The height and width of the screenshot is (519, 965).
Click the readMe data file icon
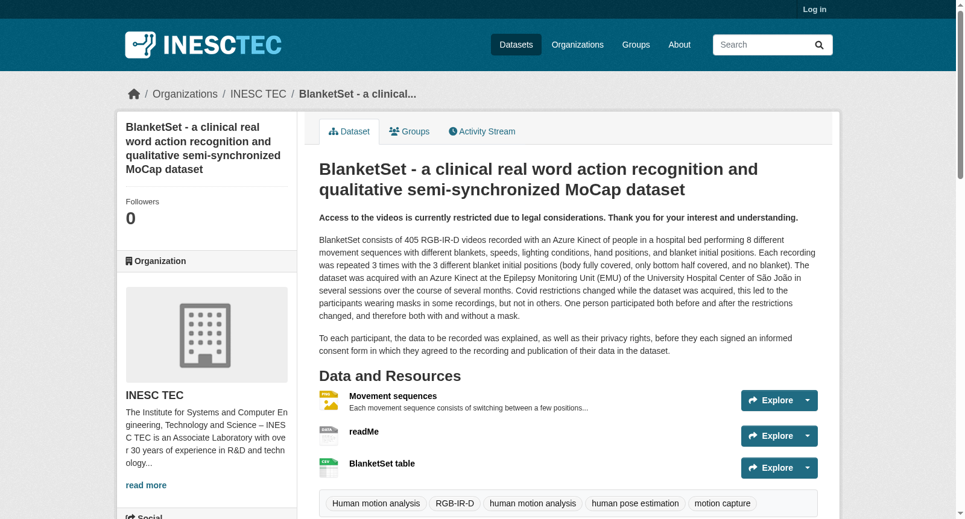(x=329, y=436)
